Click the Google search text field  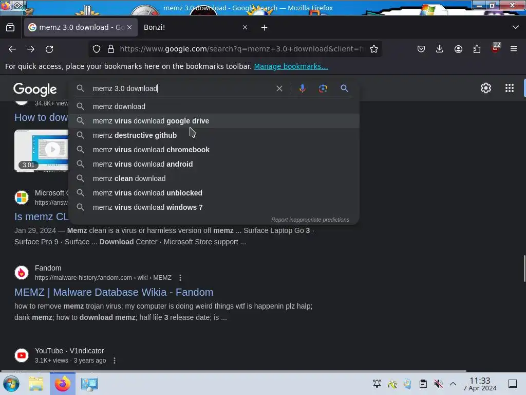(181, 88)
